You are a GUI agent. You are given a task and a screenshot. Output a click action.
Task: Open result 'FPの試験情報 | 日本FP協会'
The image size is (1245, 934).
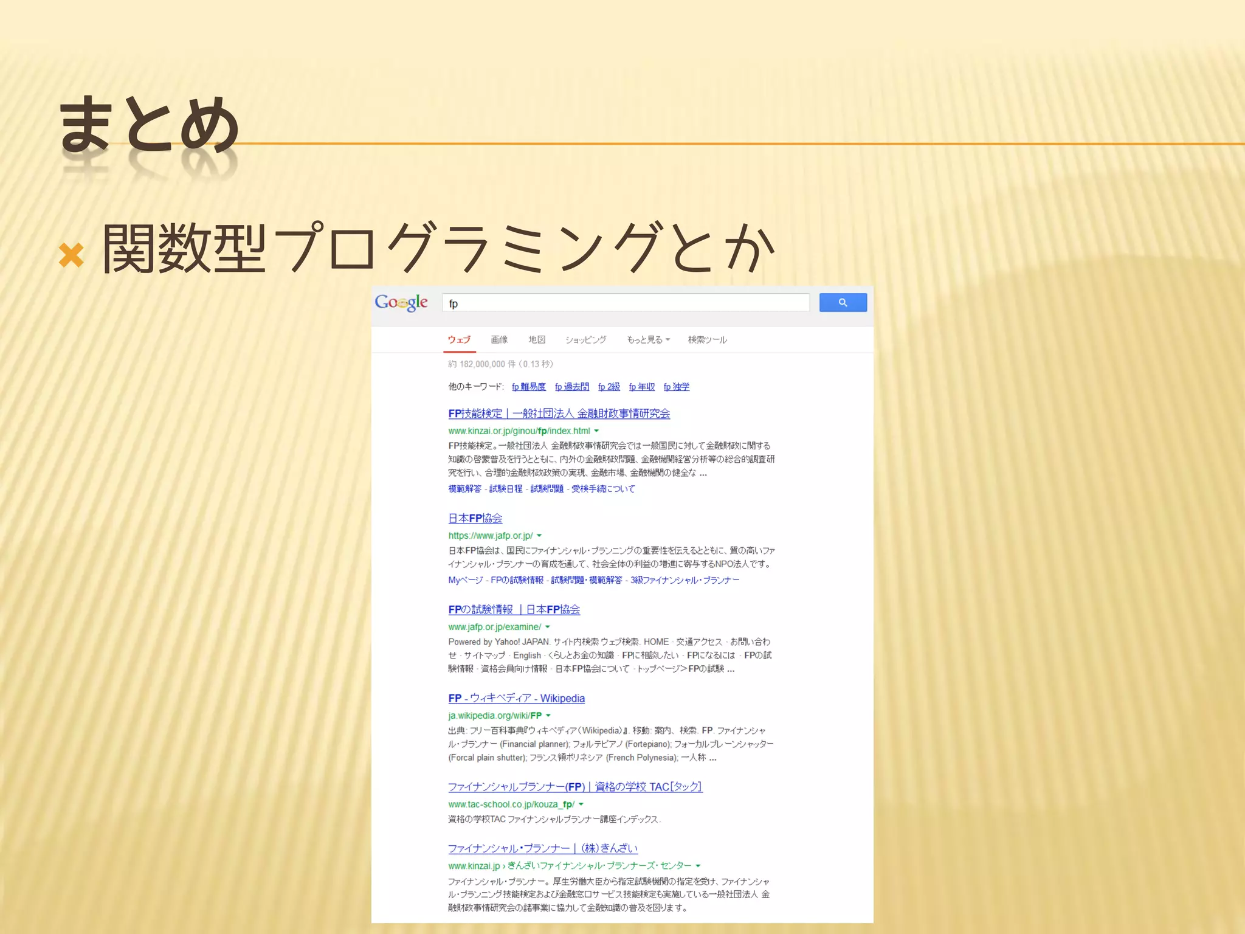[514, 609]
